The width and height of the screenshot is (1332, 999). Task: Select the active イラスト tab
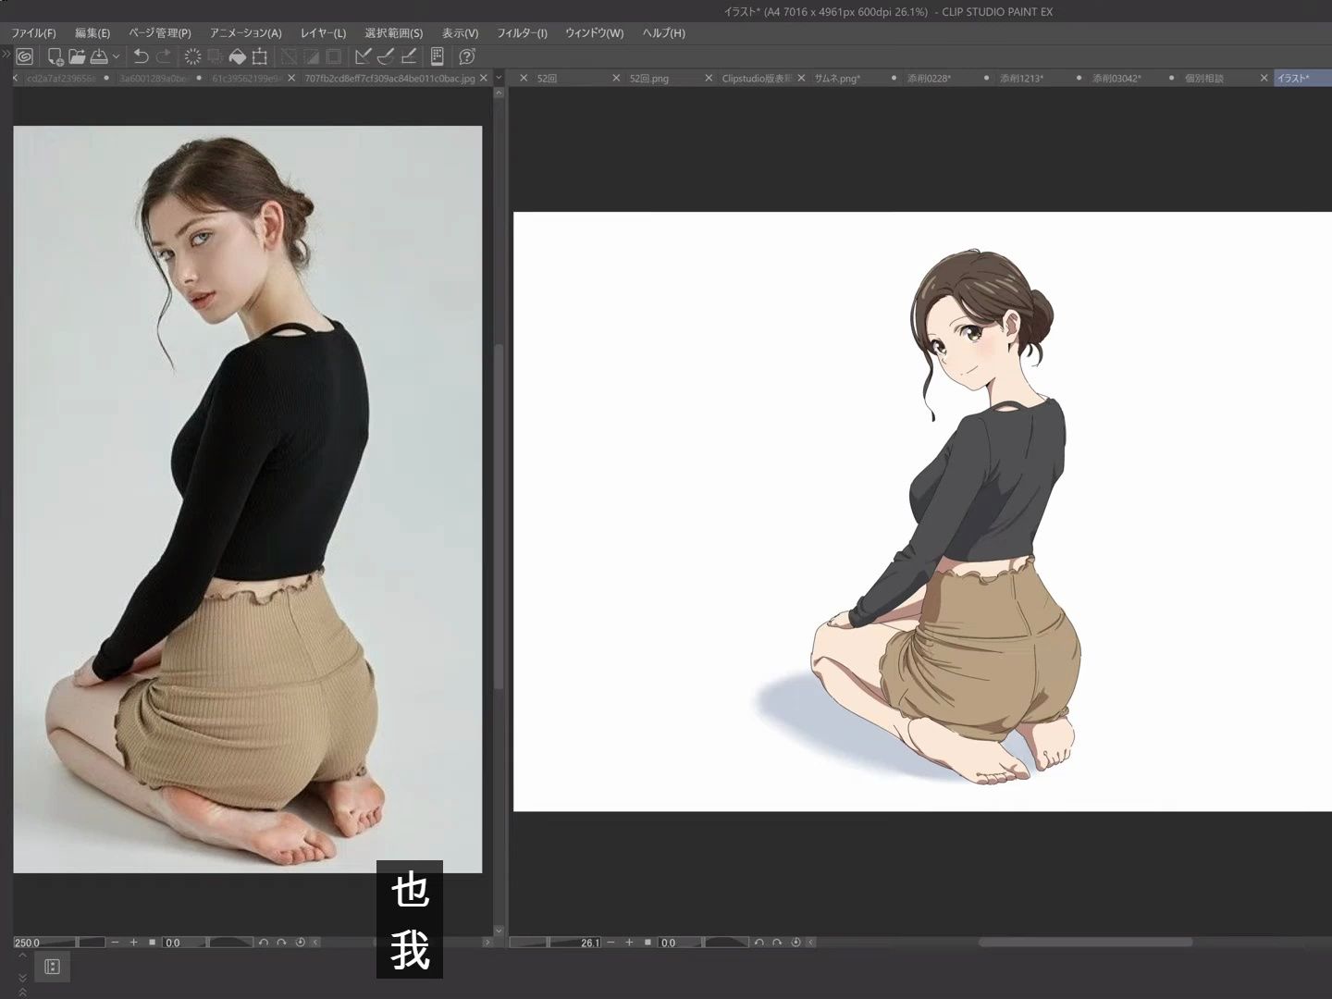[x=1302, y=79]
